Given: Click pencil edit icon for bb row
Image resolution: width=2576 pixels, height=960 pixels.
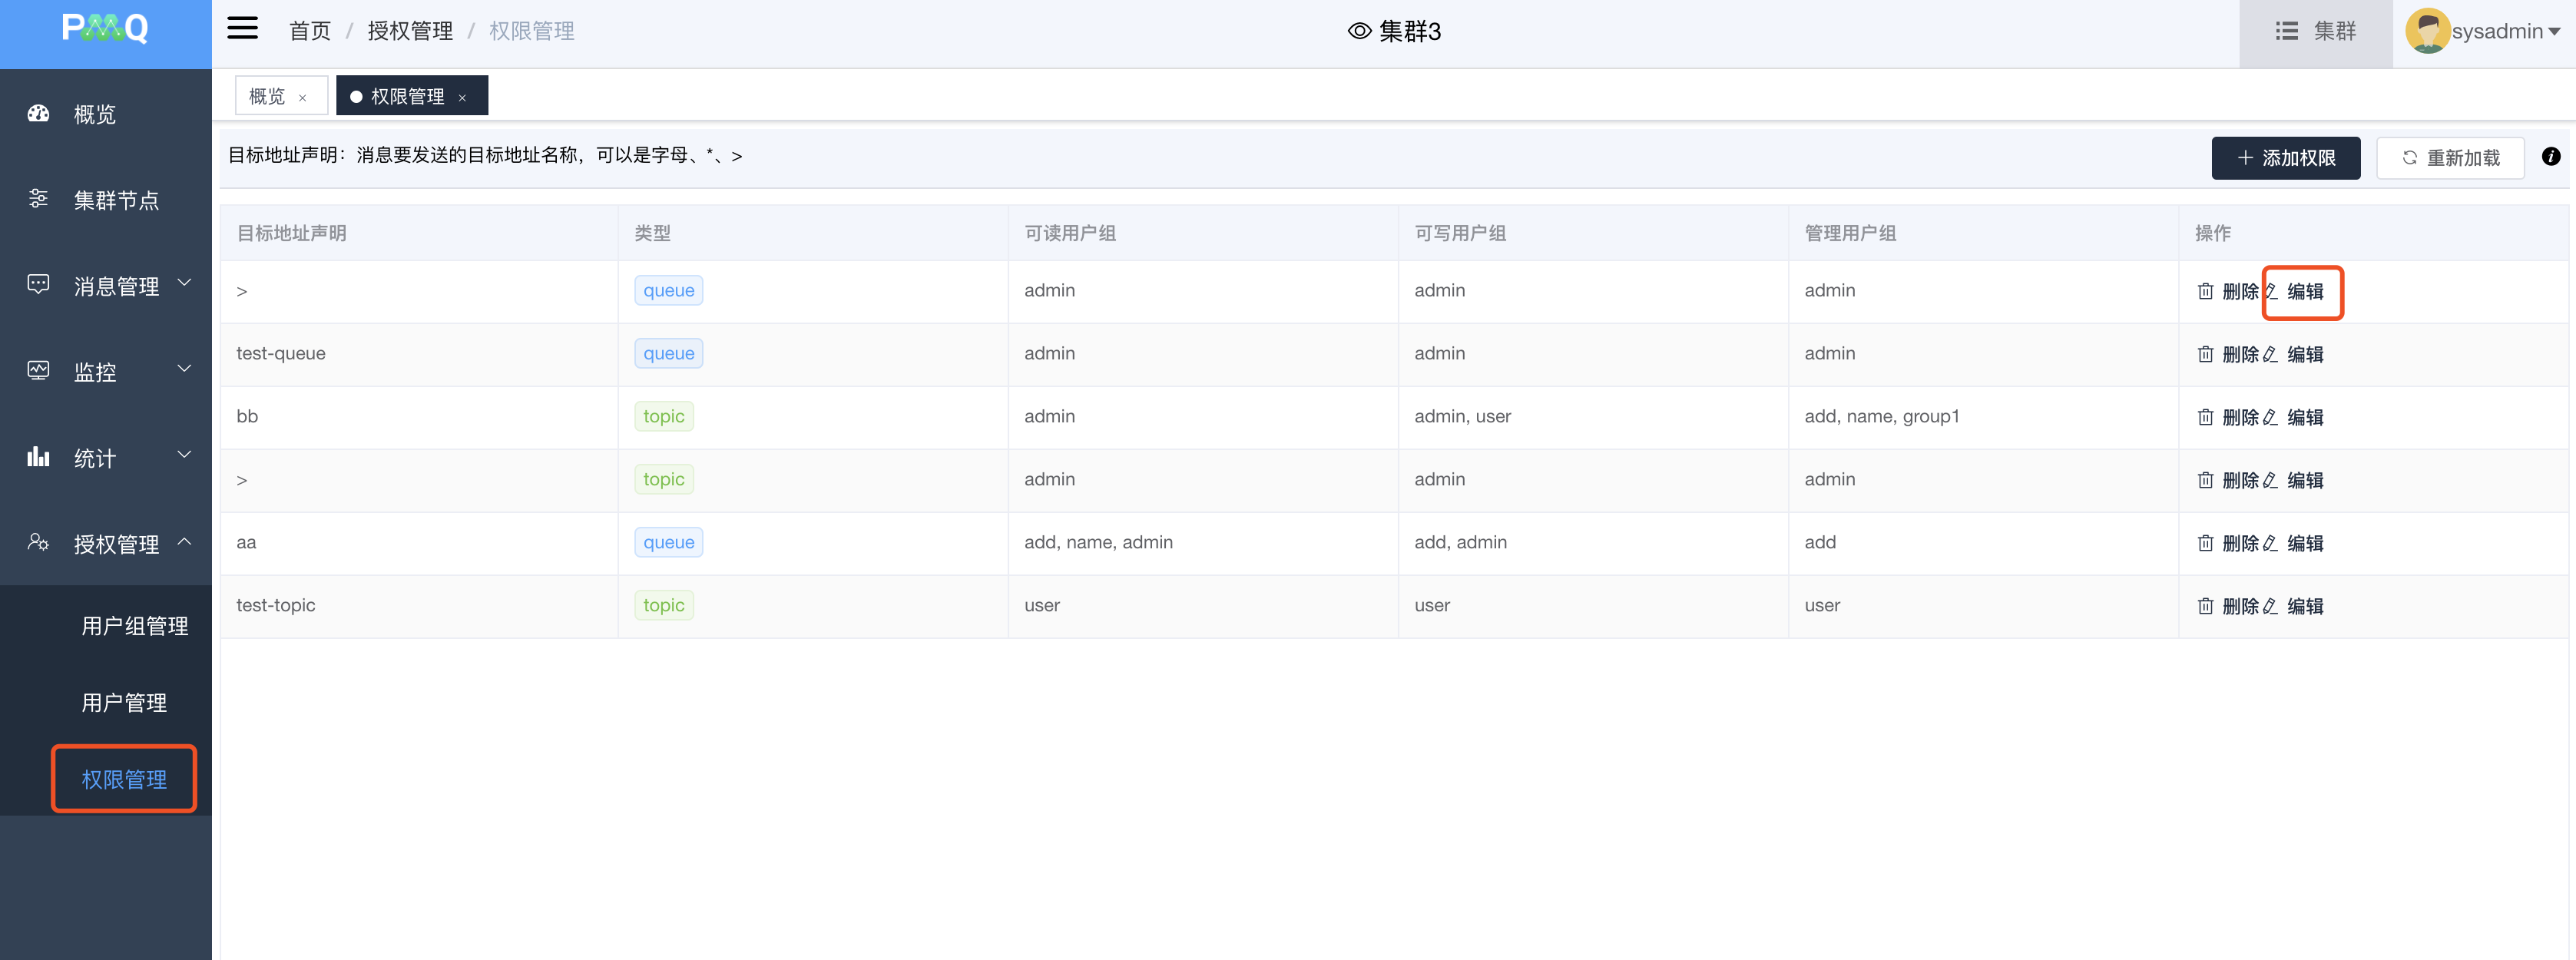Looking at the screenshot, I should 2270,417.
